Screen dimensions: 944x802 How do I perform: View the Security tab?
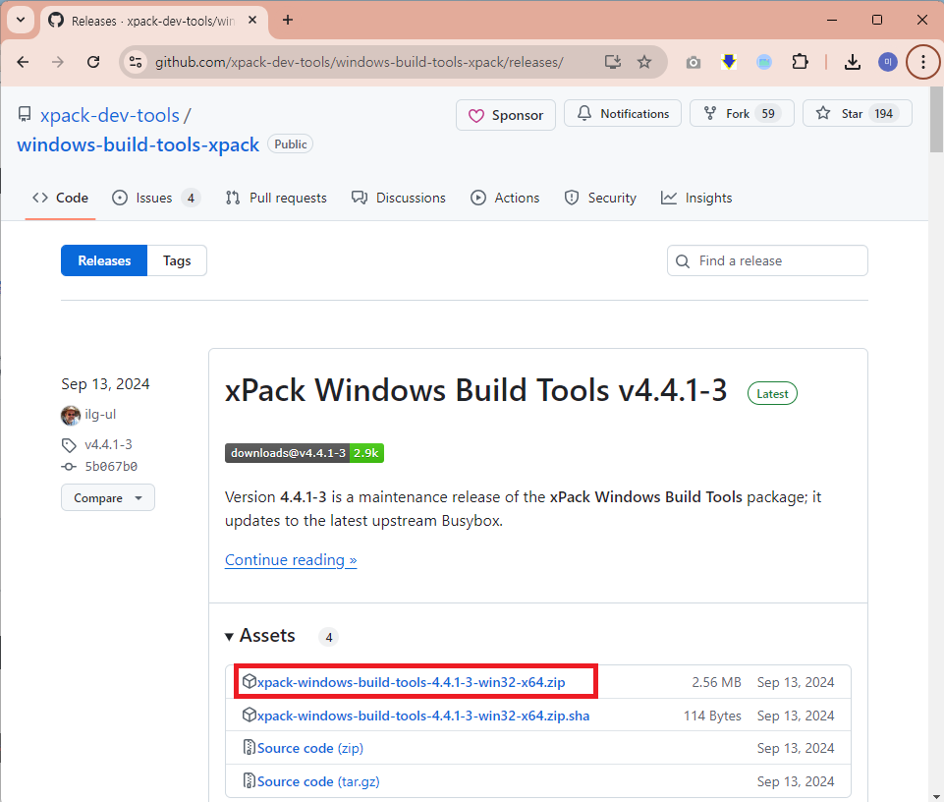pyautogui.click(x=600, y=198)
